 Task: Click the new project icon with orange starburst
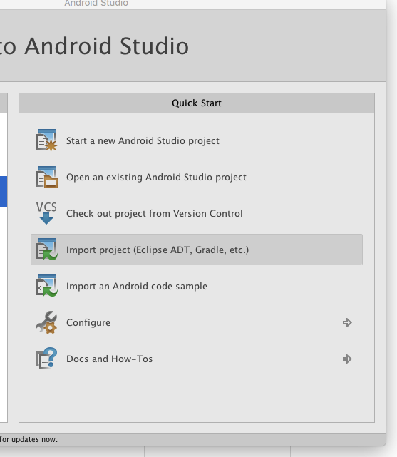[x=46, y=140]
